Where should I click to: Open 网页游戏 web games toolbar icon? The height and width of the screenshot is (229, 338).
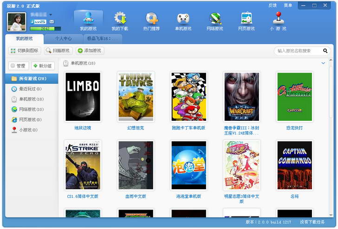(x=246, y=21)
